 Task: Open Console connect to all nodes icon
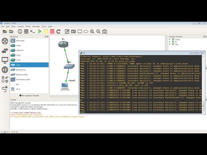click(32, 32)
